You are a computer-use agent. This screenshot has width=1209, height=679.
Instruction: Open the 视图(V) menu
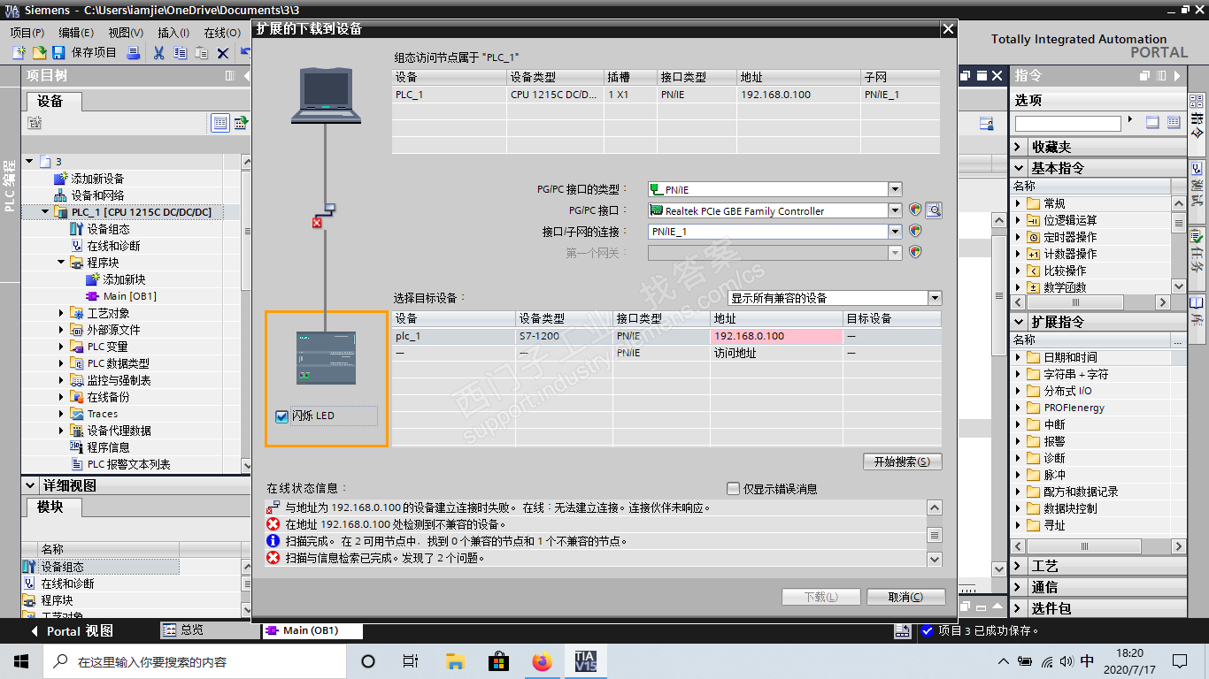(126, 33)
